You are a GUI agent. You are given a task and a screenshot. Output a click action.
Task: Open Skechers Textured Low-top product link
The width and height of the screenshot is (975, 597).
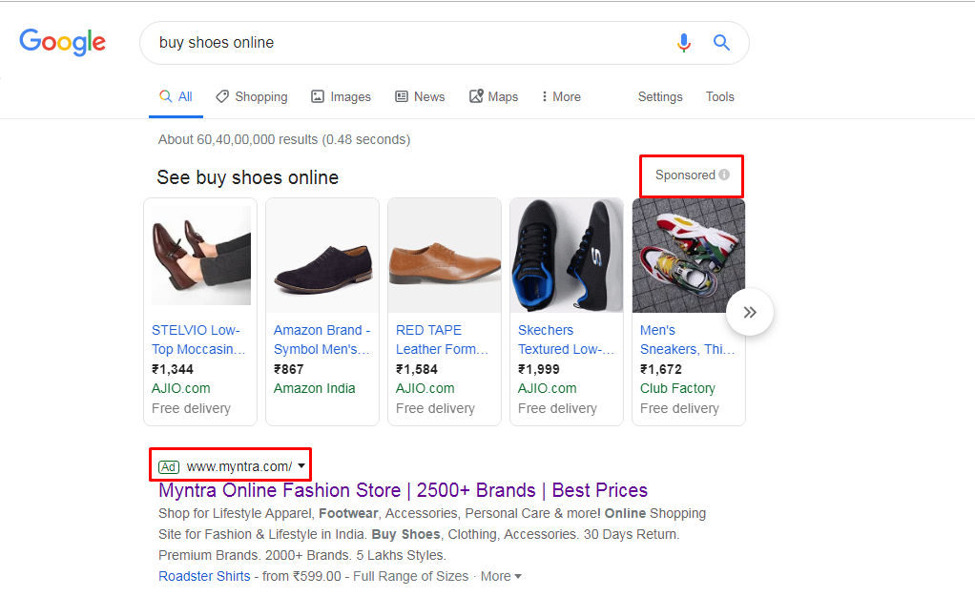click(x=566, y=340)
